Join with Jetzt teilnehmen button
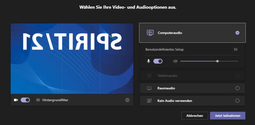 228,116
